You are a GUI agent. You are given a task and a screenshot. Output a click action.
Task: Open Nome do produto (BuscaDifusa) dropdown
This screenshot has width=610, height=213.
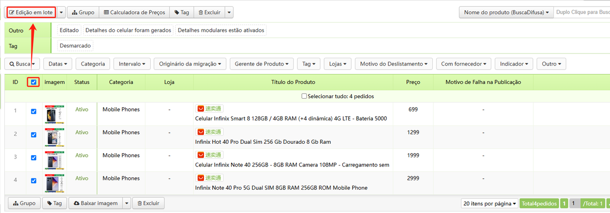(x=506, y=12)
